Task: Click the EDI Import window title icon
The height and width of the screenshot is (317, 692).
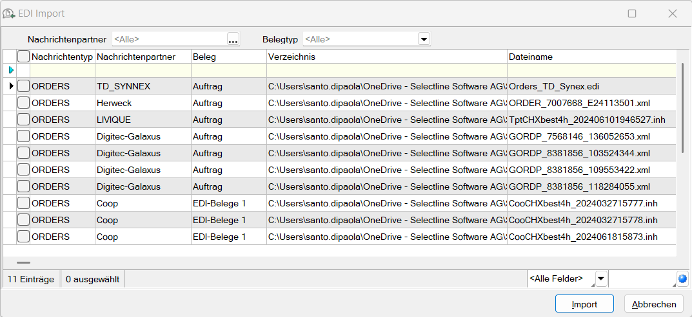Action: pos(9,14)
